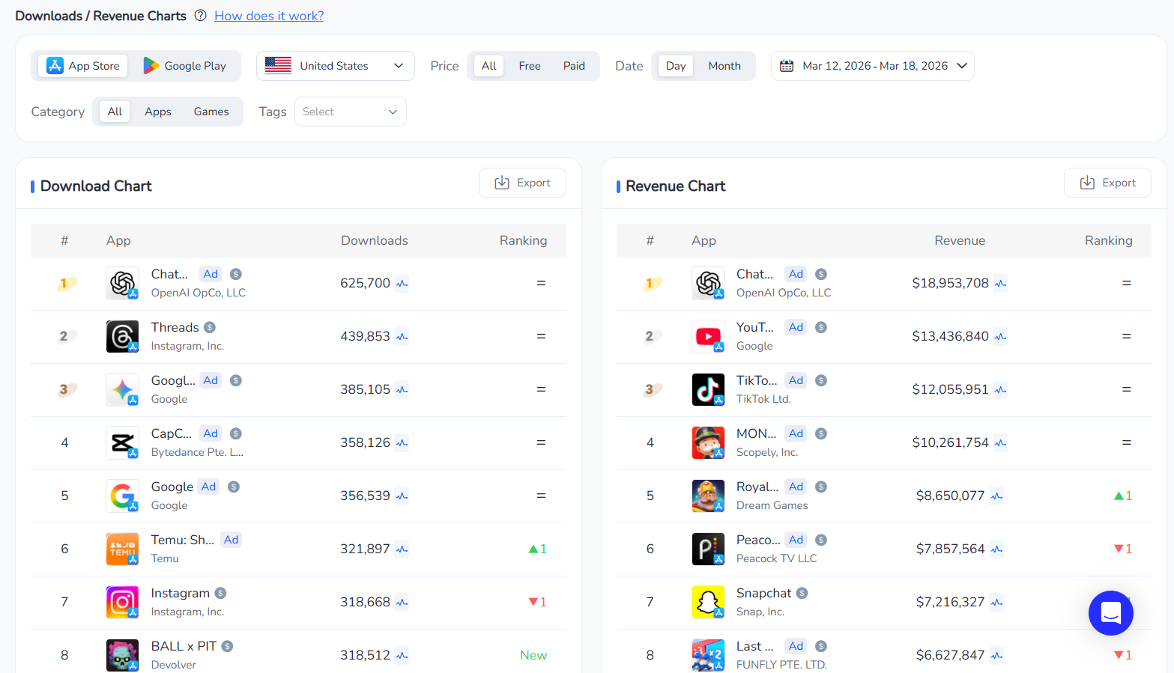Click the sparkline trend icon beside ChatGPT's revenue
The image size is (1174, 673).
click(x=999, y=283)
